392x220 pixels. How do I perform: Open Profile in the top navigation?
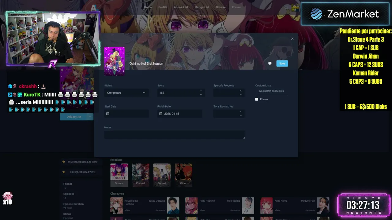[163, 7]
